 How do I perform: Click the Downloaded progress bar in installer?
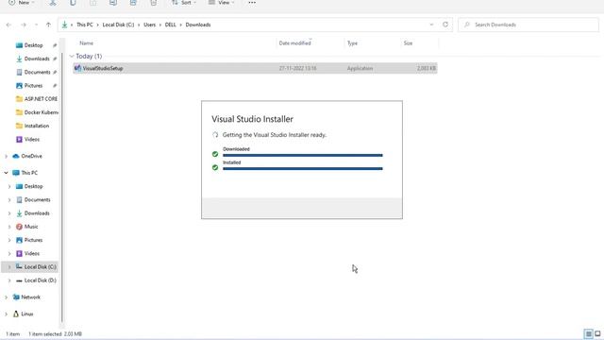[x=303, y=155]
